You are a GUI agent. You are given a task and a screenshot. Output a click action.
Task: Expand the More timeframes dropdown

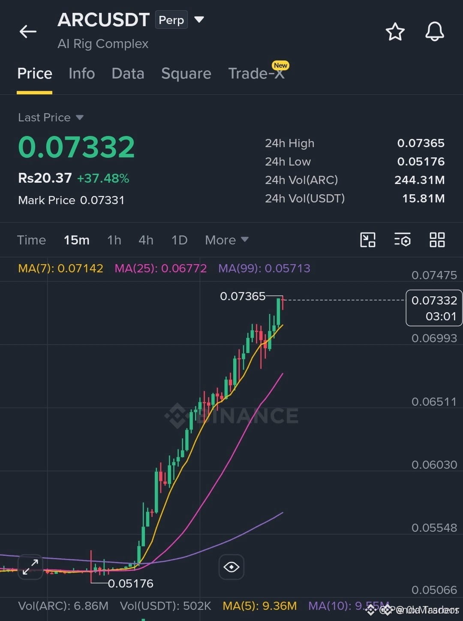(x=226, y=240)
